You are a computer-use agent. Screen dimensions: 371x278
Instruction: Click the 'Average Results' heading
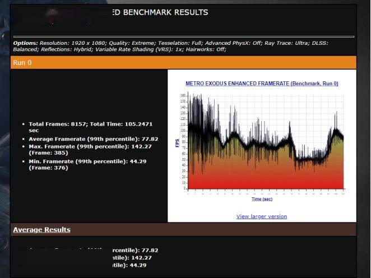click(x=41, y=230)
